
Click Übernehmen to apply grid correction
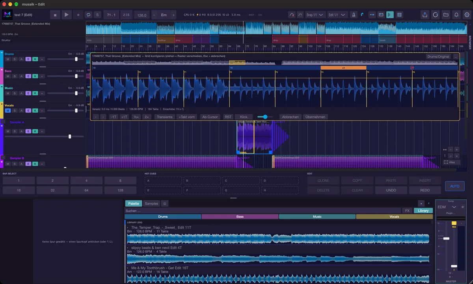(315, 117)
